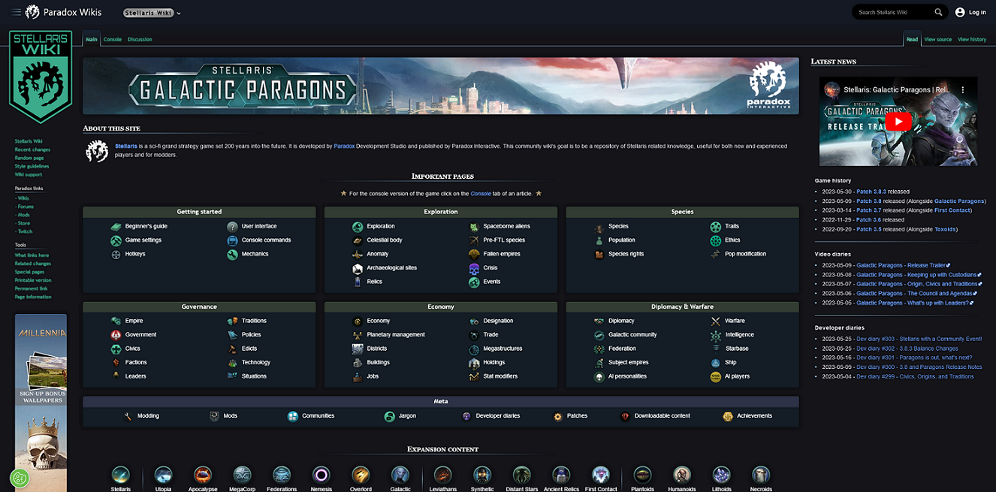This screenshot has height=492, width=996.
Task: Click the Technology icon
Action: (232, 363)
